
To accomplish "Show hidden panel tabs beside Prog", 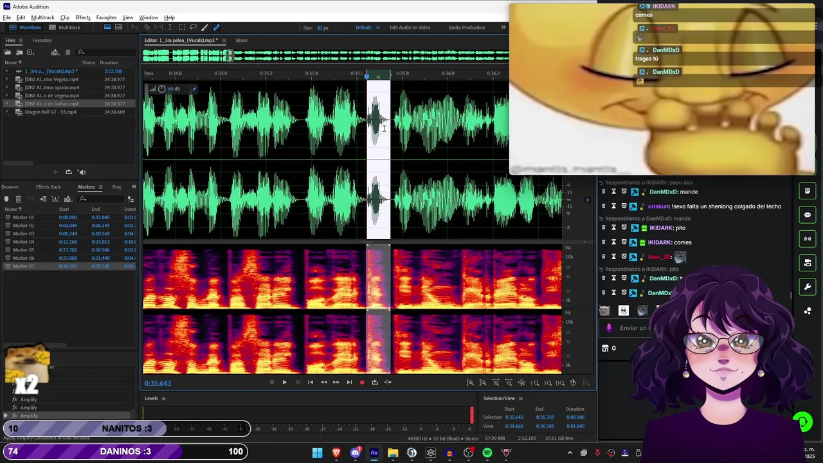I will [134, 187].
